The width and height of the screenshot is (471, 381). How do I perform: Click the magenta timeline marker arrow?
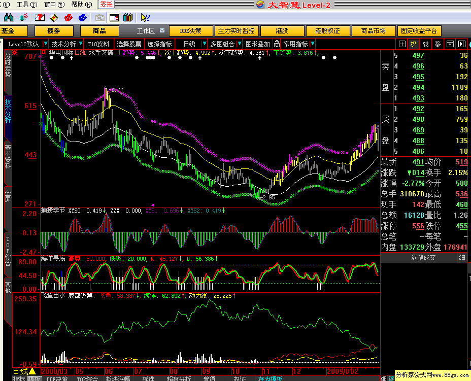pos(153,205)
